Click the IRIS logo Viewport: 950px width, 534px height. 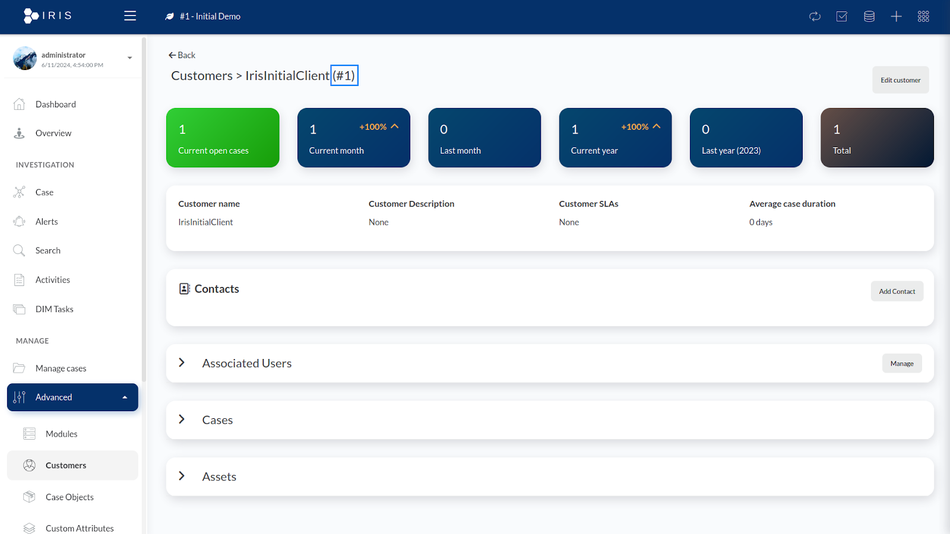(47, 16)
